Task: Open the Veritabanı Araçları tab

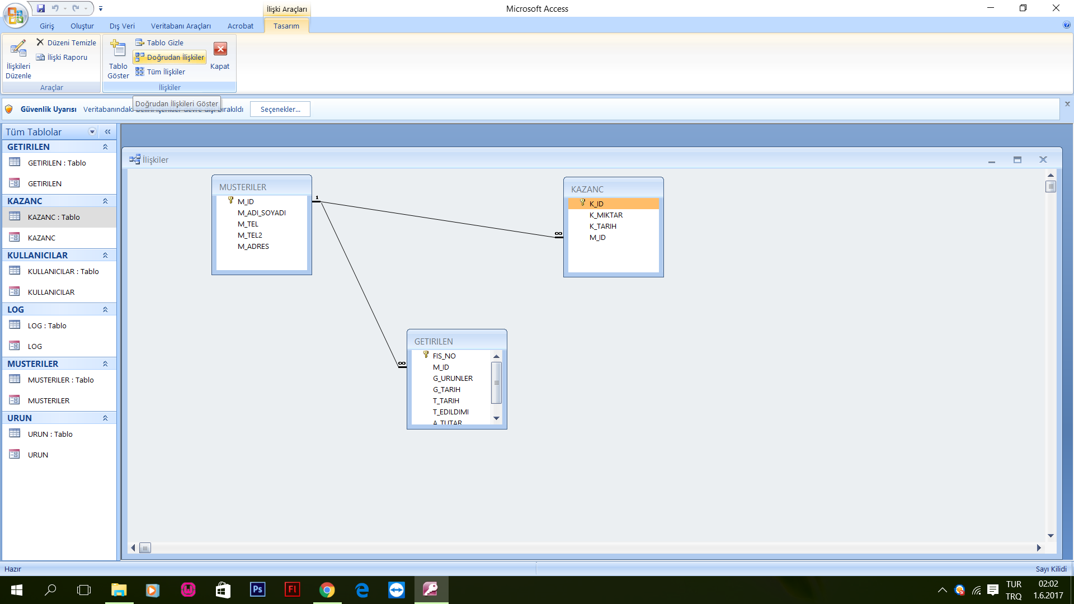Action: point(181,26)
